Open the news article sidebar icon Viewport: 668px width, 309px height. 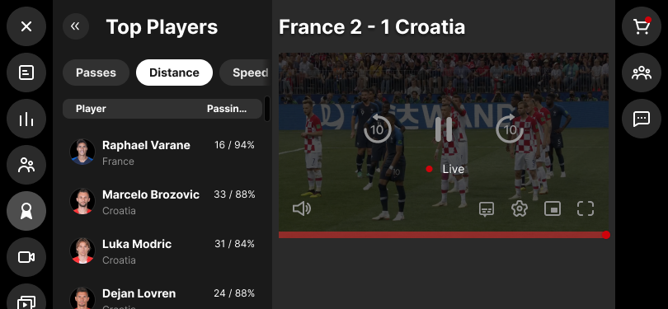pos(26,73)
